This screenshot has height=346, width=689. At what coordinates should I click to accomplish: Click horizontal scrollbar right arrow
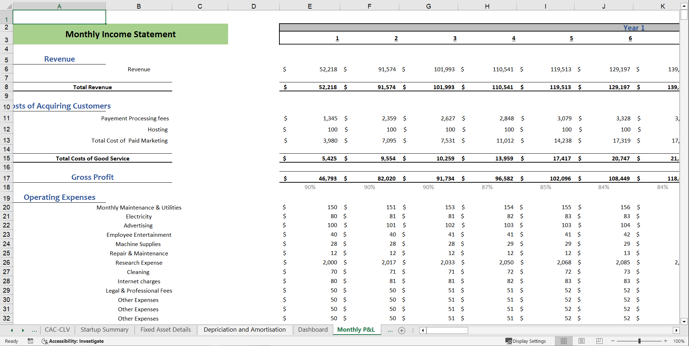point(676,330)
